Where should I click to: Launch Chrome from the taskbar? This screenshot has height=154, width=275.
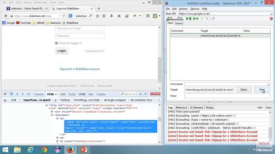(44, 150)
